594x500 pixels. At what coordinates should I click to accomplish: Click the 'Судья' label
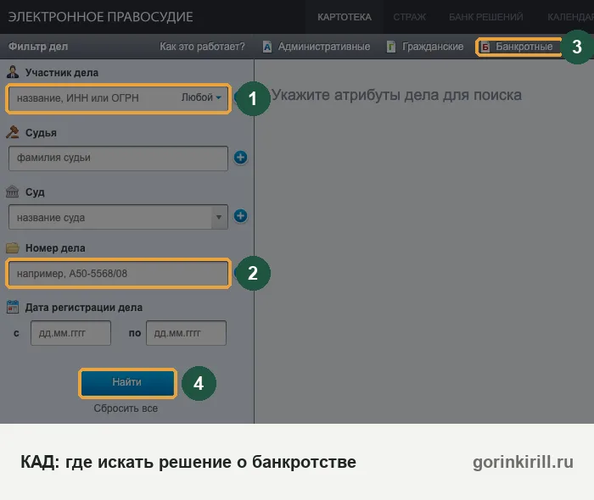41,133
